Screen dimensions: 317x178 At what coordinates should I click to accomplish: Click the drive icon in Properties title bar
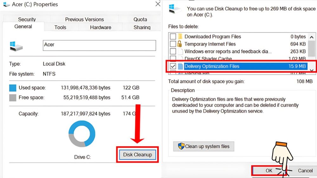point(6,4)
